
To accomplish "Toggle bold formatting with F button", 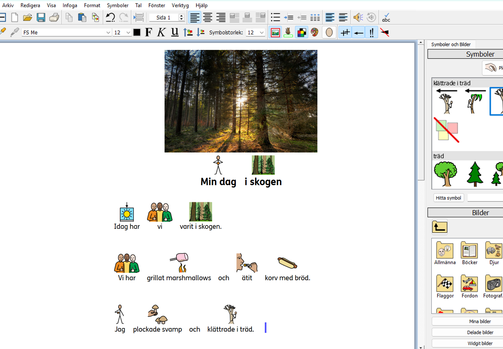I will pyautogui.click(x=148, y=32).
